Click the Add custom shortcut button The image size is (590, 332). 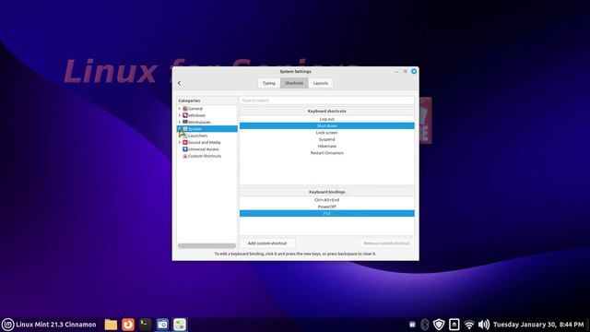pyautogui.click(x=267, y=243)
